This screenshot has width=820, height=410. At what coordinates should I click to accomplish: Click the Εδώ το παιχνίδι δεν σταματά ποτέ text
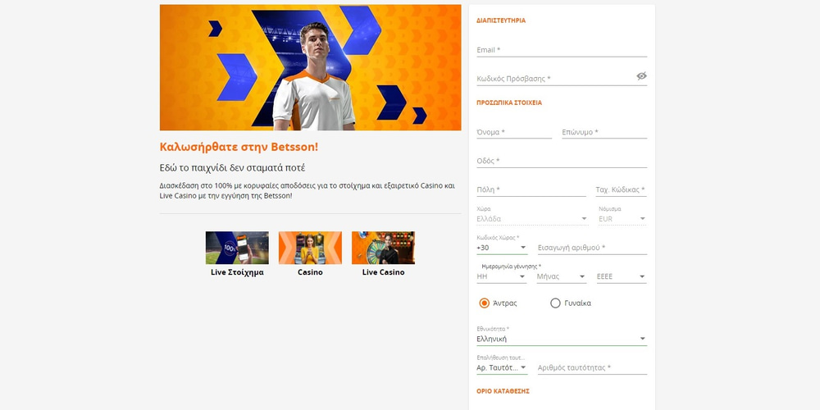pos(232,168)
